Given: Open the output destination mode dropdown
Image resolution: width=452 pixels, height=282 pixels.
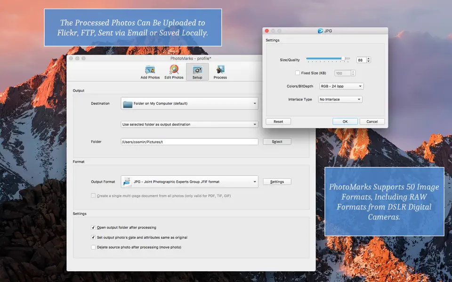Looking at the screenshot, I should coord(189,124).
